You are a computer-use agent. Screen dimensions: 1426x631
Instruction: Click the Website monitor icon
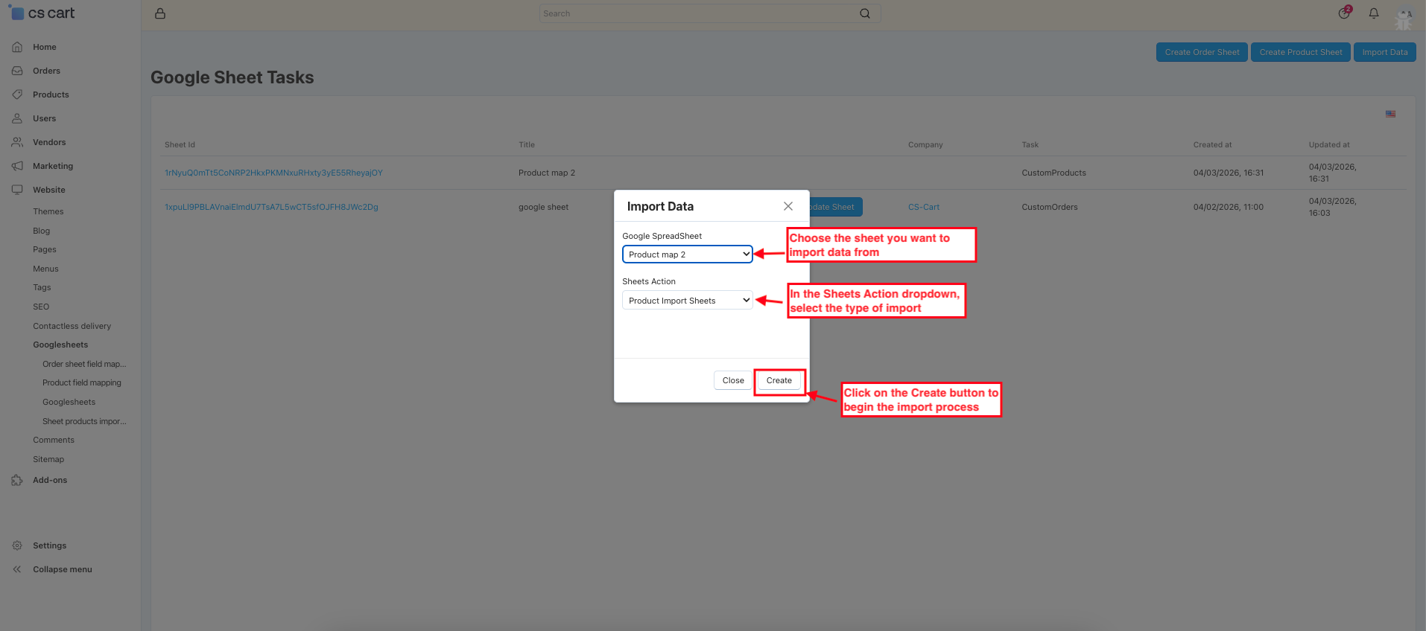pos(17,190)
